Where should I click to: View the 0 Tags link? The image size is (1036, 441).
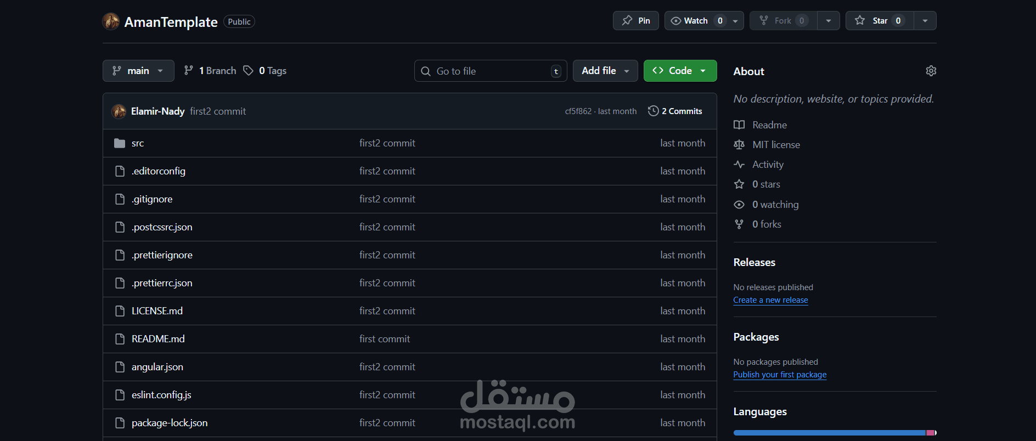click(x=265, y=71)
